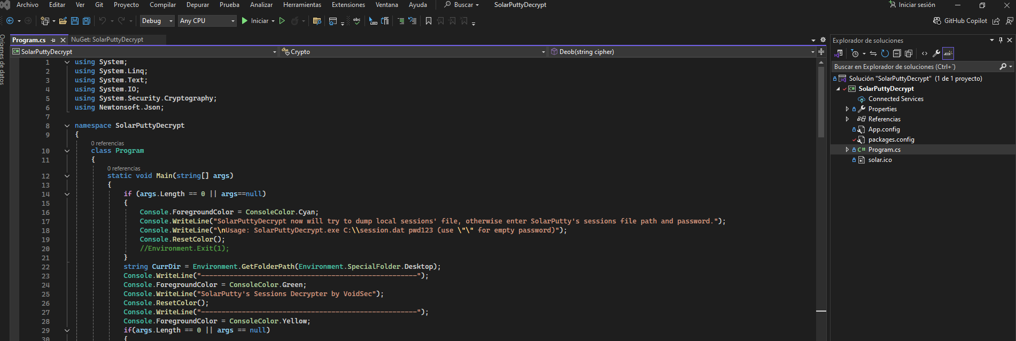Expand the Properties node in Solution Explorer
This screenshot has height=341, width=1016.
847,109
